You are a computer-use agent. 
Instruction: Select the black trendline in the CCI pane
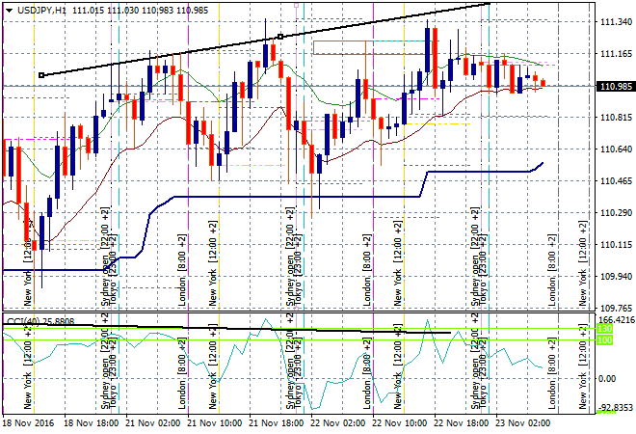click(x=227, y=329)
